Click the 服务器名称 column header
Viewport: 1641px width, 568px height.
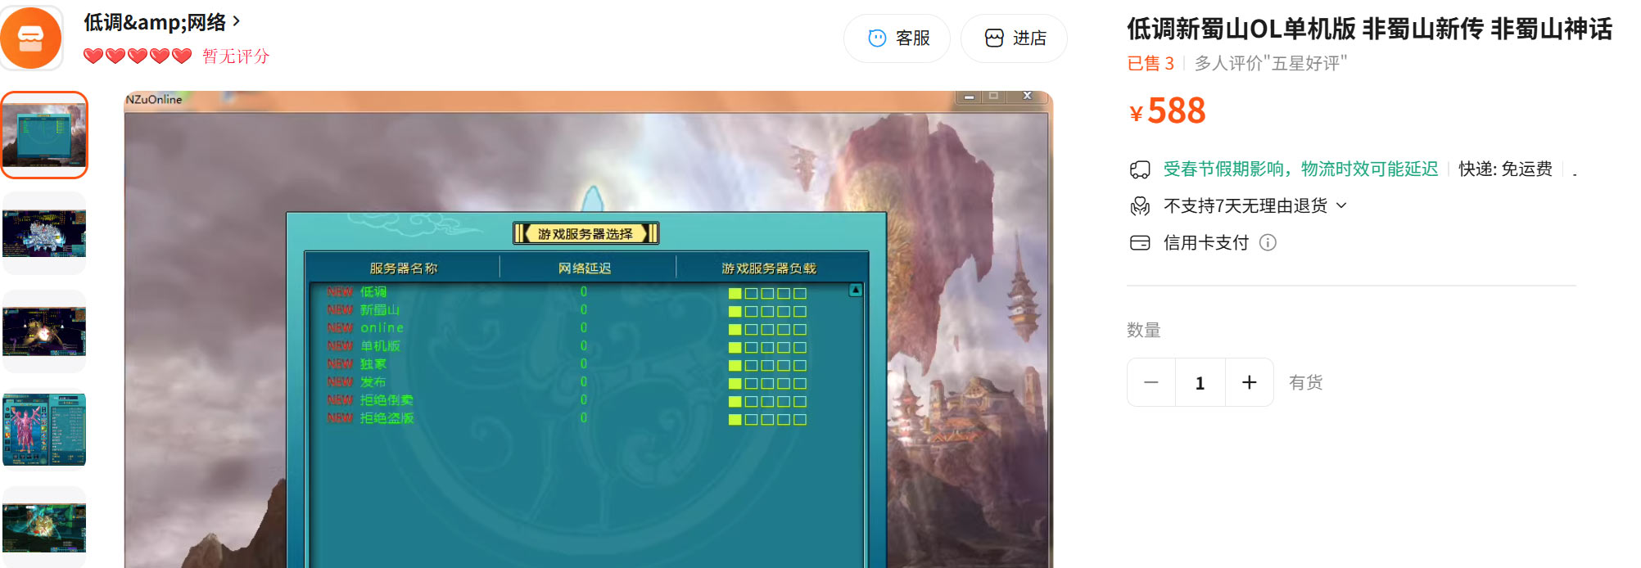(x=404, y=268)
